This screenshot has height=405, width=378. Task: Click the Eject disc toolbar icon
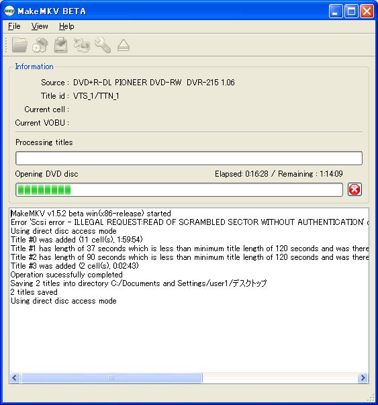tap(124, 45)
